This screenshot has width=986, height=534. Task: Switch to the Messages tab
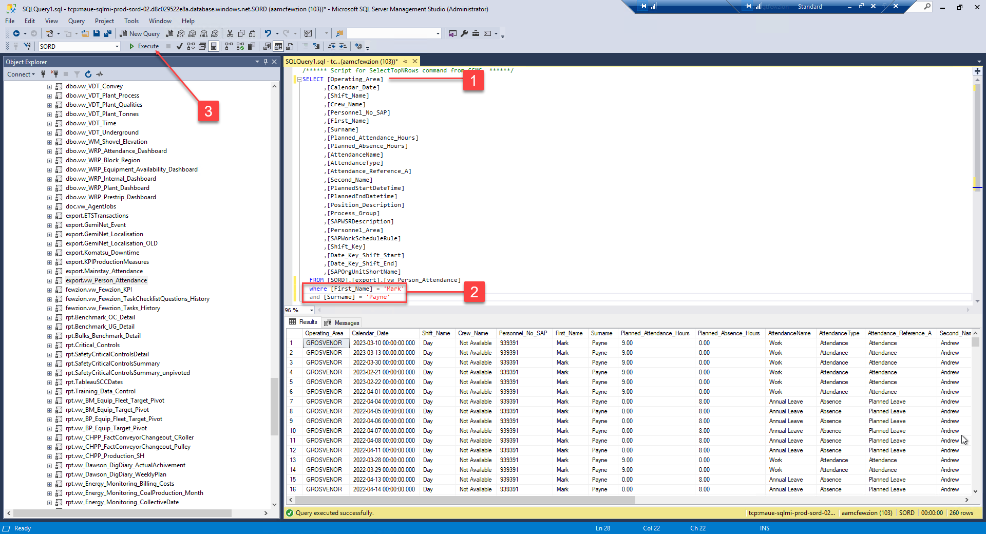coord(342,322)
